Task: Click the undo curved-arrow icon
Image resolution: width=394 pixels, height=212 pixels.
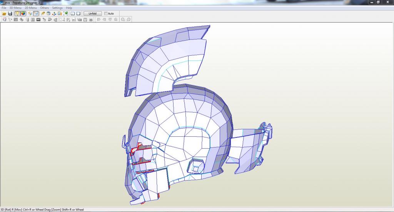Action: [50, 19]
